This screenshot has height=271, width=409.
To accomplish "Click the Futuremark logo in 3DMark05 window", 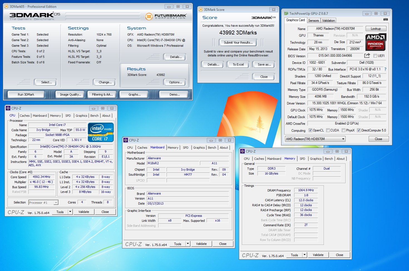I will 166,16.
